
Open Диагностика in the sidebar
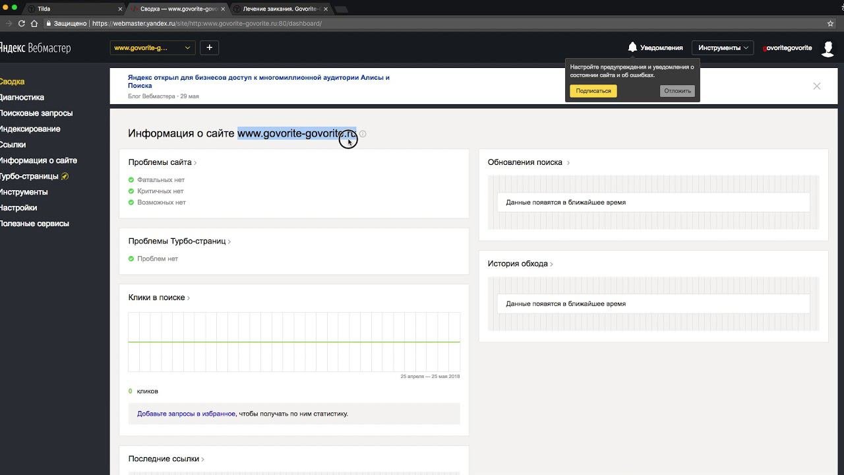pos(22,98)
